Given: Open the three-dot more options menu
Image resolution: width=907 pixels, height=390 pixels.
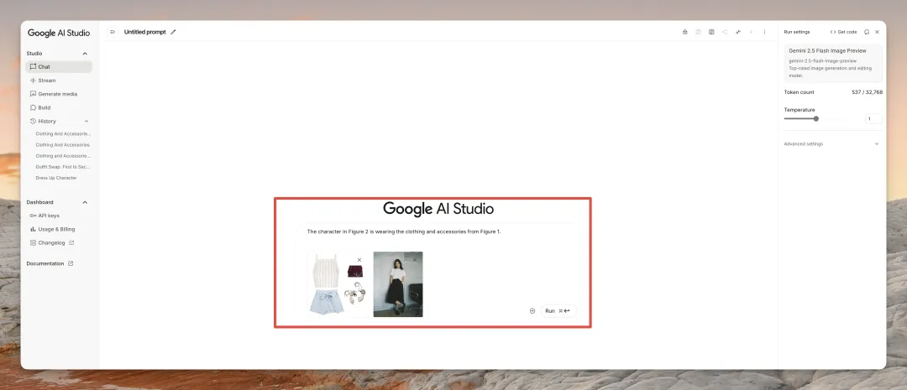Looking at the screenshot, I should coord(764,32).
